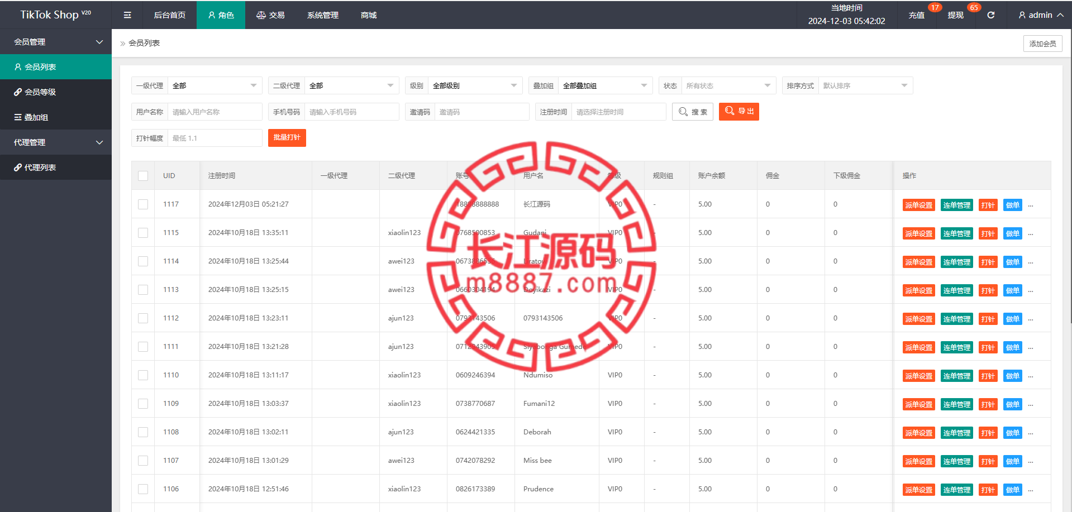This screenshot has height=512, width=1072.
Task: Open more options ellipsis for UID 1112
Action: [1031, 319]
